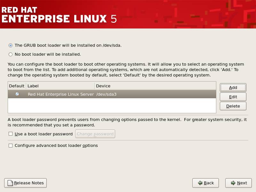Select the 'Red Hat Enterprise Linux Server' label

pyautogui.click(x=61, y=94)
